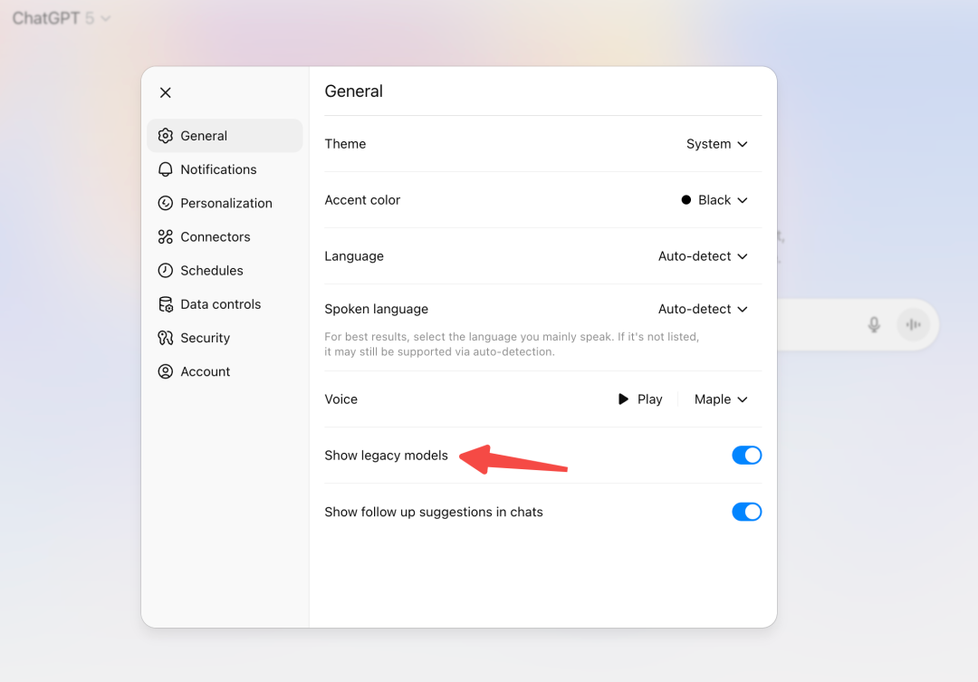Open the Black accent color picker
The width and height of the screenshot is (978, 682).
714,199
